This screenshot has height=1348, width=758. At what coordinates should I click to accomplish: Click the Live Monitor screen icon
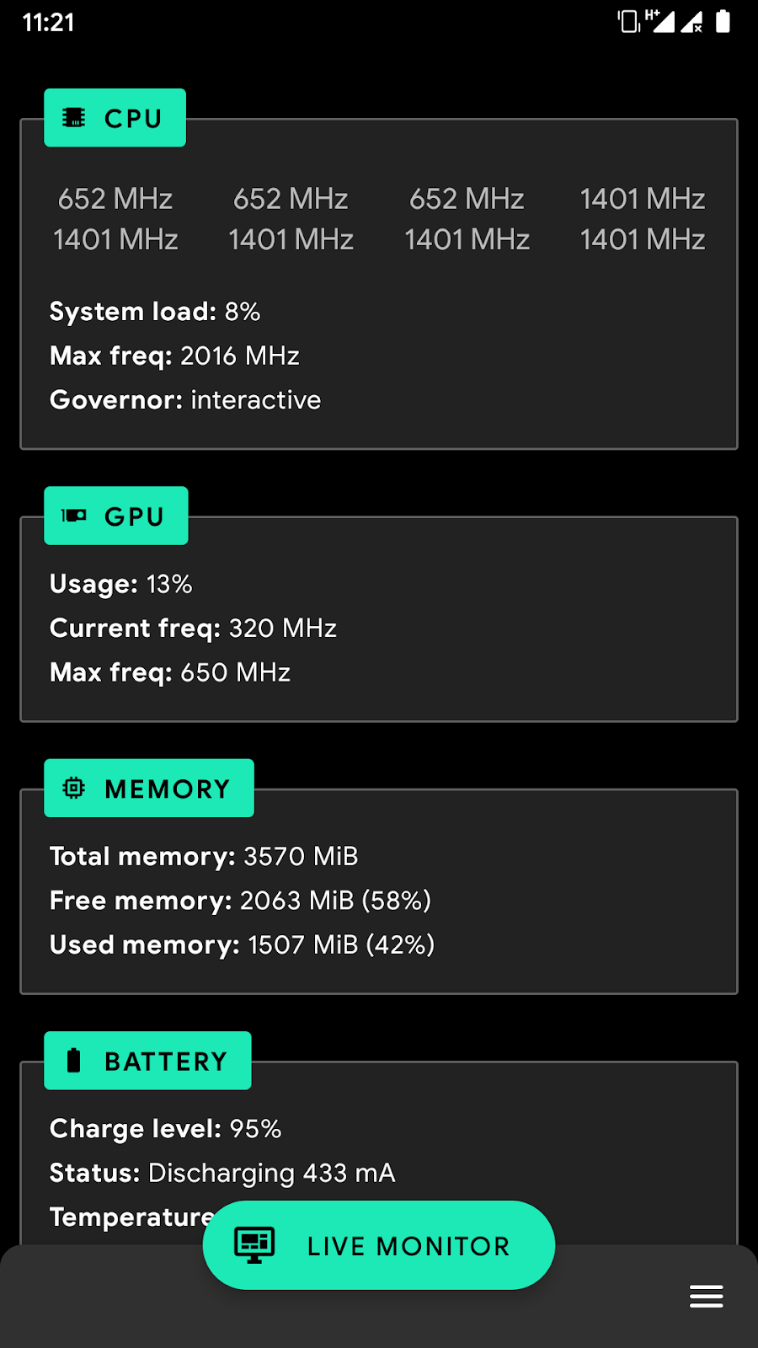click(254, 1244)
